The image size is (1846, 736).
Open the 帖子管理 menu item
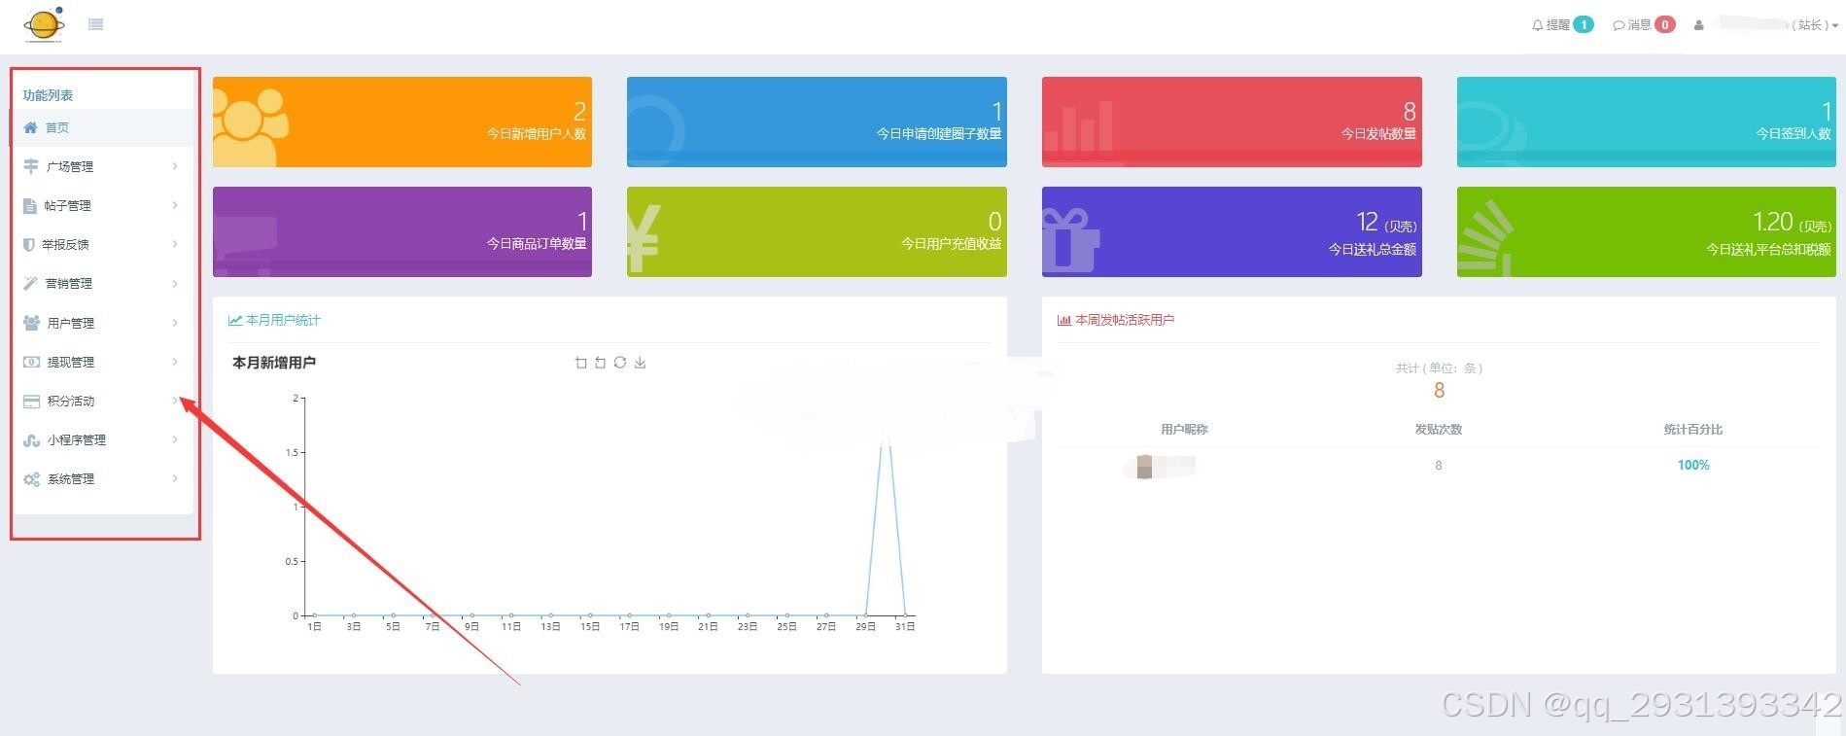[67, 206]
